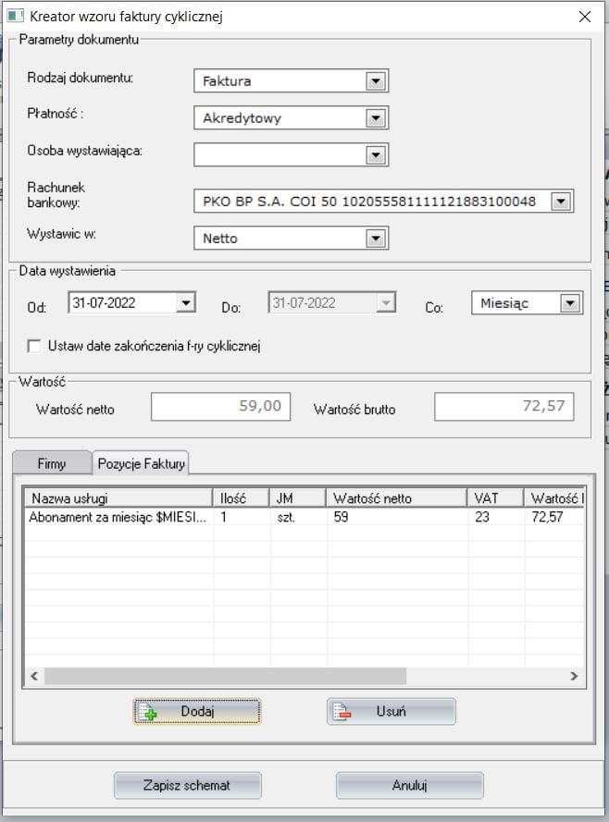Select the Pozycje Faktury tab
The height and width of the screenshot is (822, 609).
(142, 463)
